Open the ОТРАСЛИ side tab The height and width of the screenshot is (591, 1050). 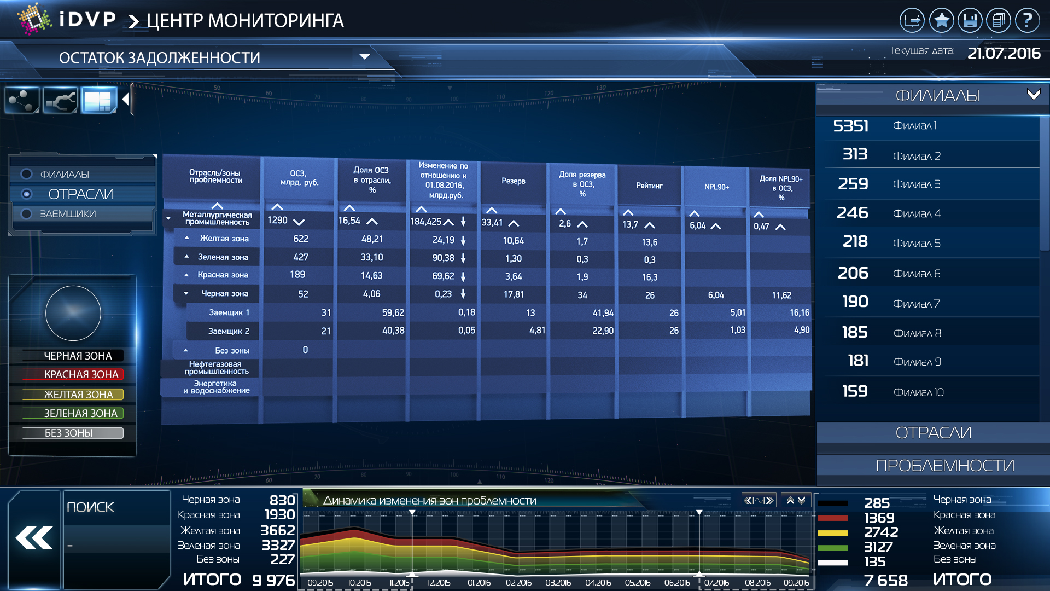933,433
